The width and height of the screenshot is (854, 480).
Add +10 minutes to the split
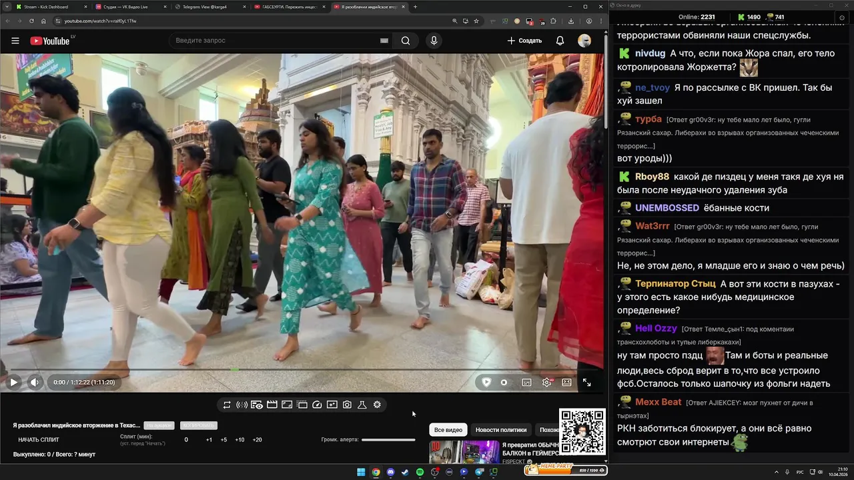tap(240, 440)
